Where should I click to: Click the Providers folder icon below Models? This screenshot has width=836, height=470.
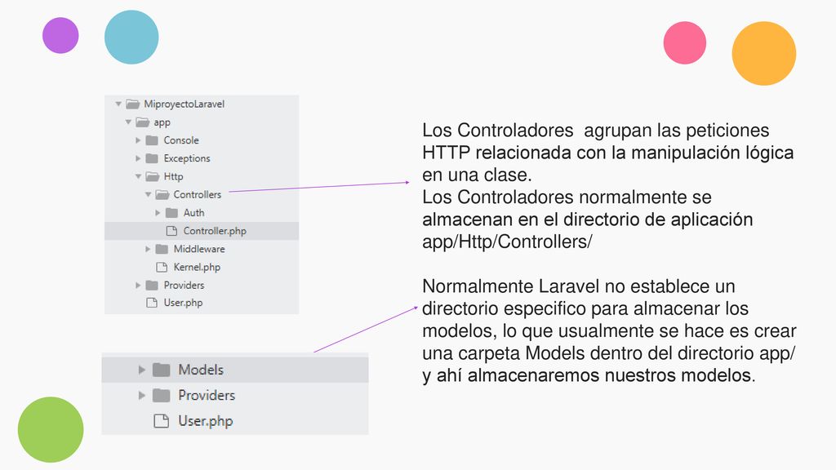tap(161, 395)
